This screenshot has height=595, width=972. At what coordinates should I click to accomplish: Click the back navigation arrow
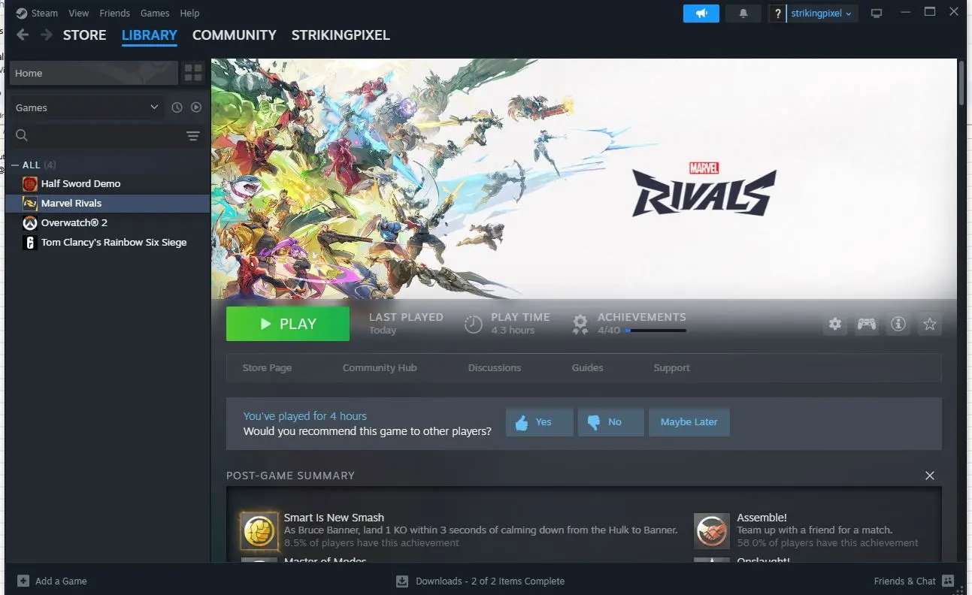coord(23,35)
